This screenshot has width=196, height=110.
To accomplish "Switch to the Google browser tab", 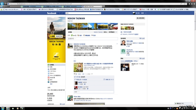I will pyautogui.click(x=10, y=6).
